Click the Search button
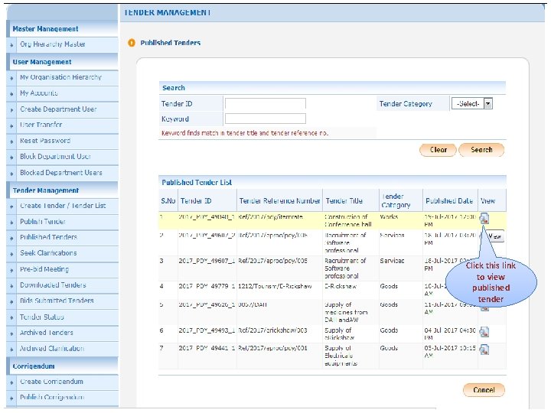The width and height of the screenshot is (551, 413). click(x=481, y=150)
